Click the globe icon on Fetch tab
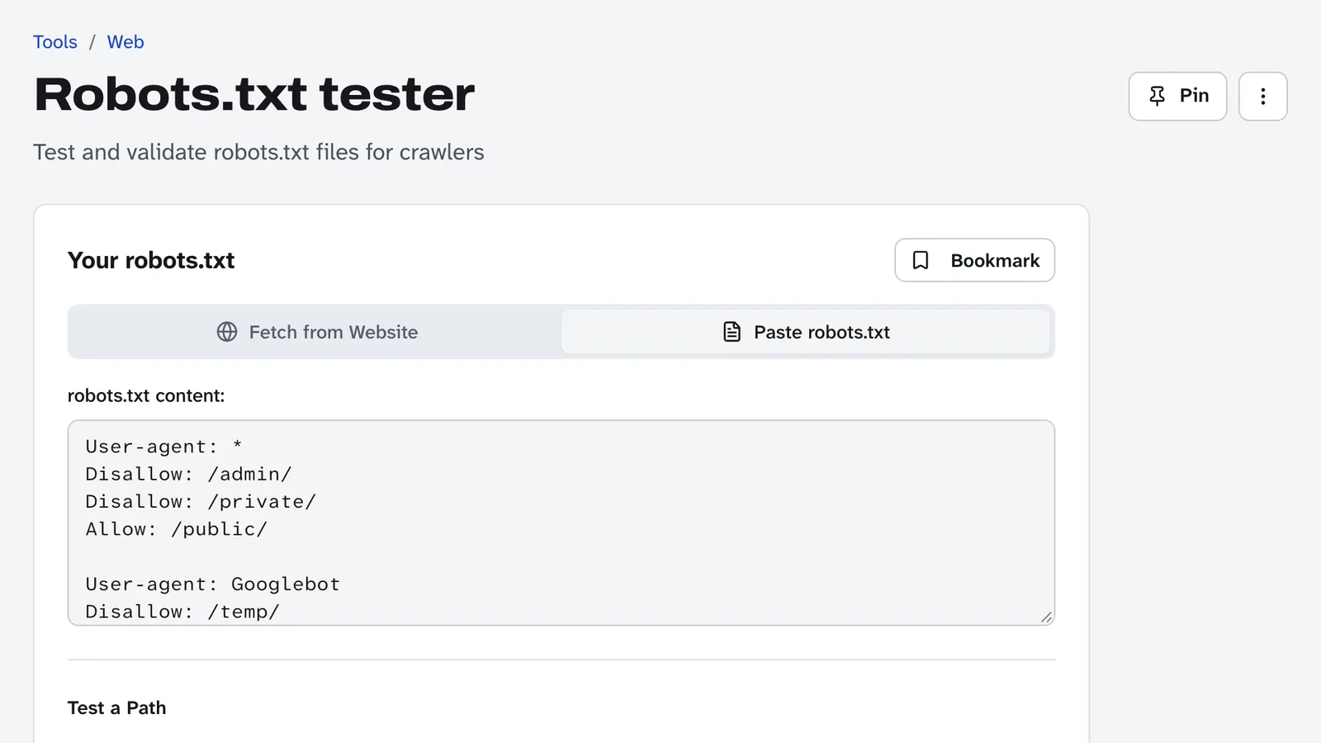Image resolution: width=1321 pixels, height=743 pixels. tap(227, 332)
